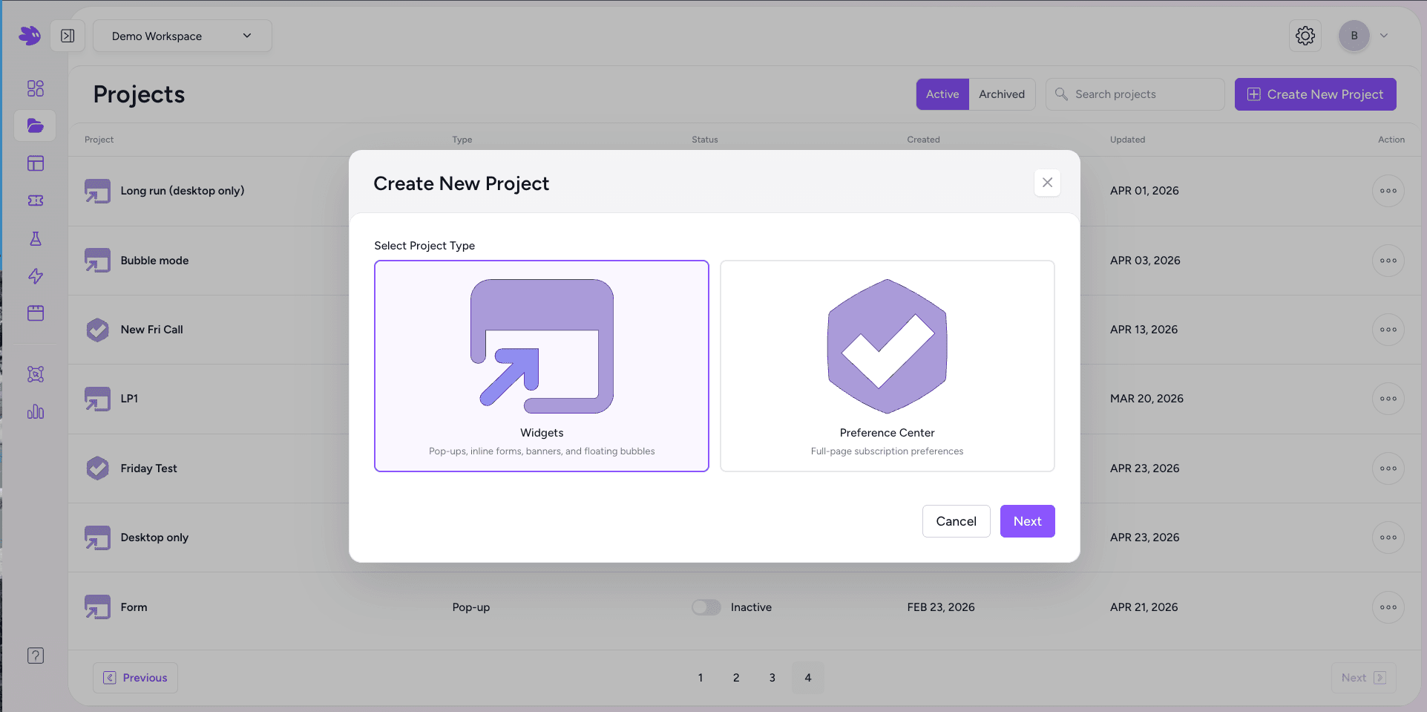1427x712 pixels.
Task: Click the Updated column header
Action: point(1127,140)
